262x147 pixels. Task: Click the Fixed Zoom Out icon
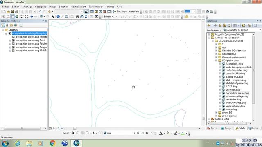[x=26, y=16]
